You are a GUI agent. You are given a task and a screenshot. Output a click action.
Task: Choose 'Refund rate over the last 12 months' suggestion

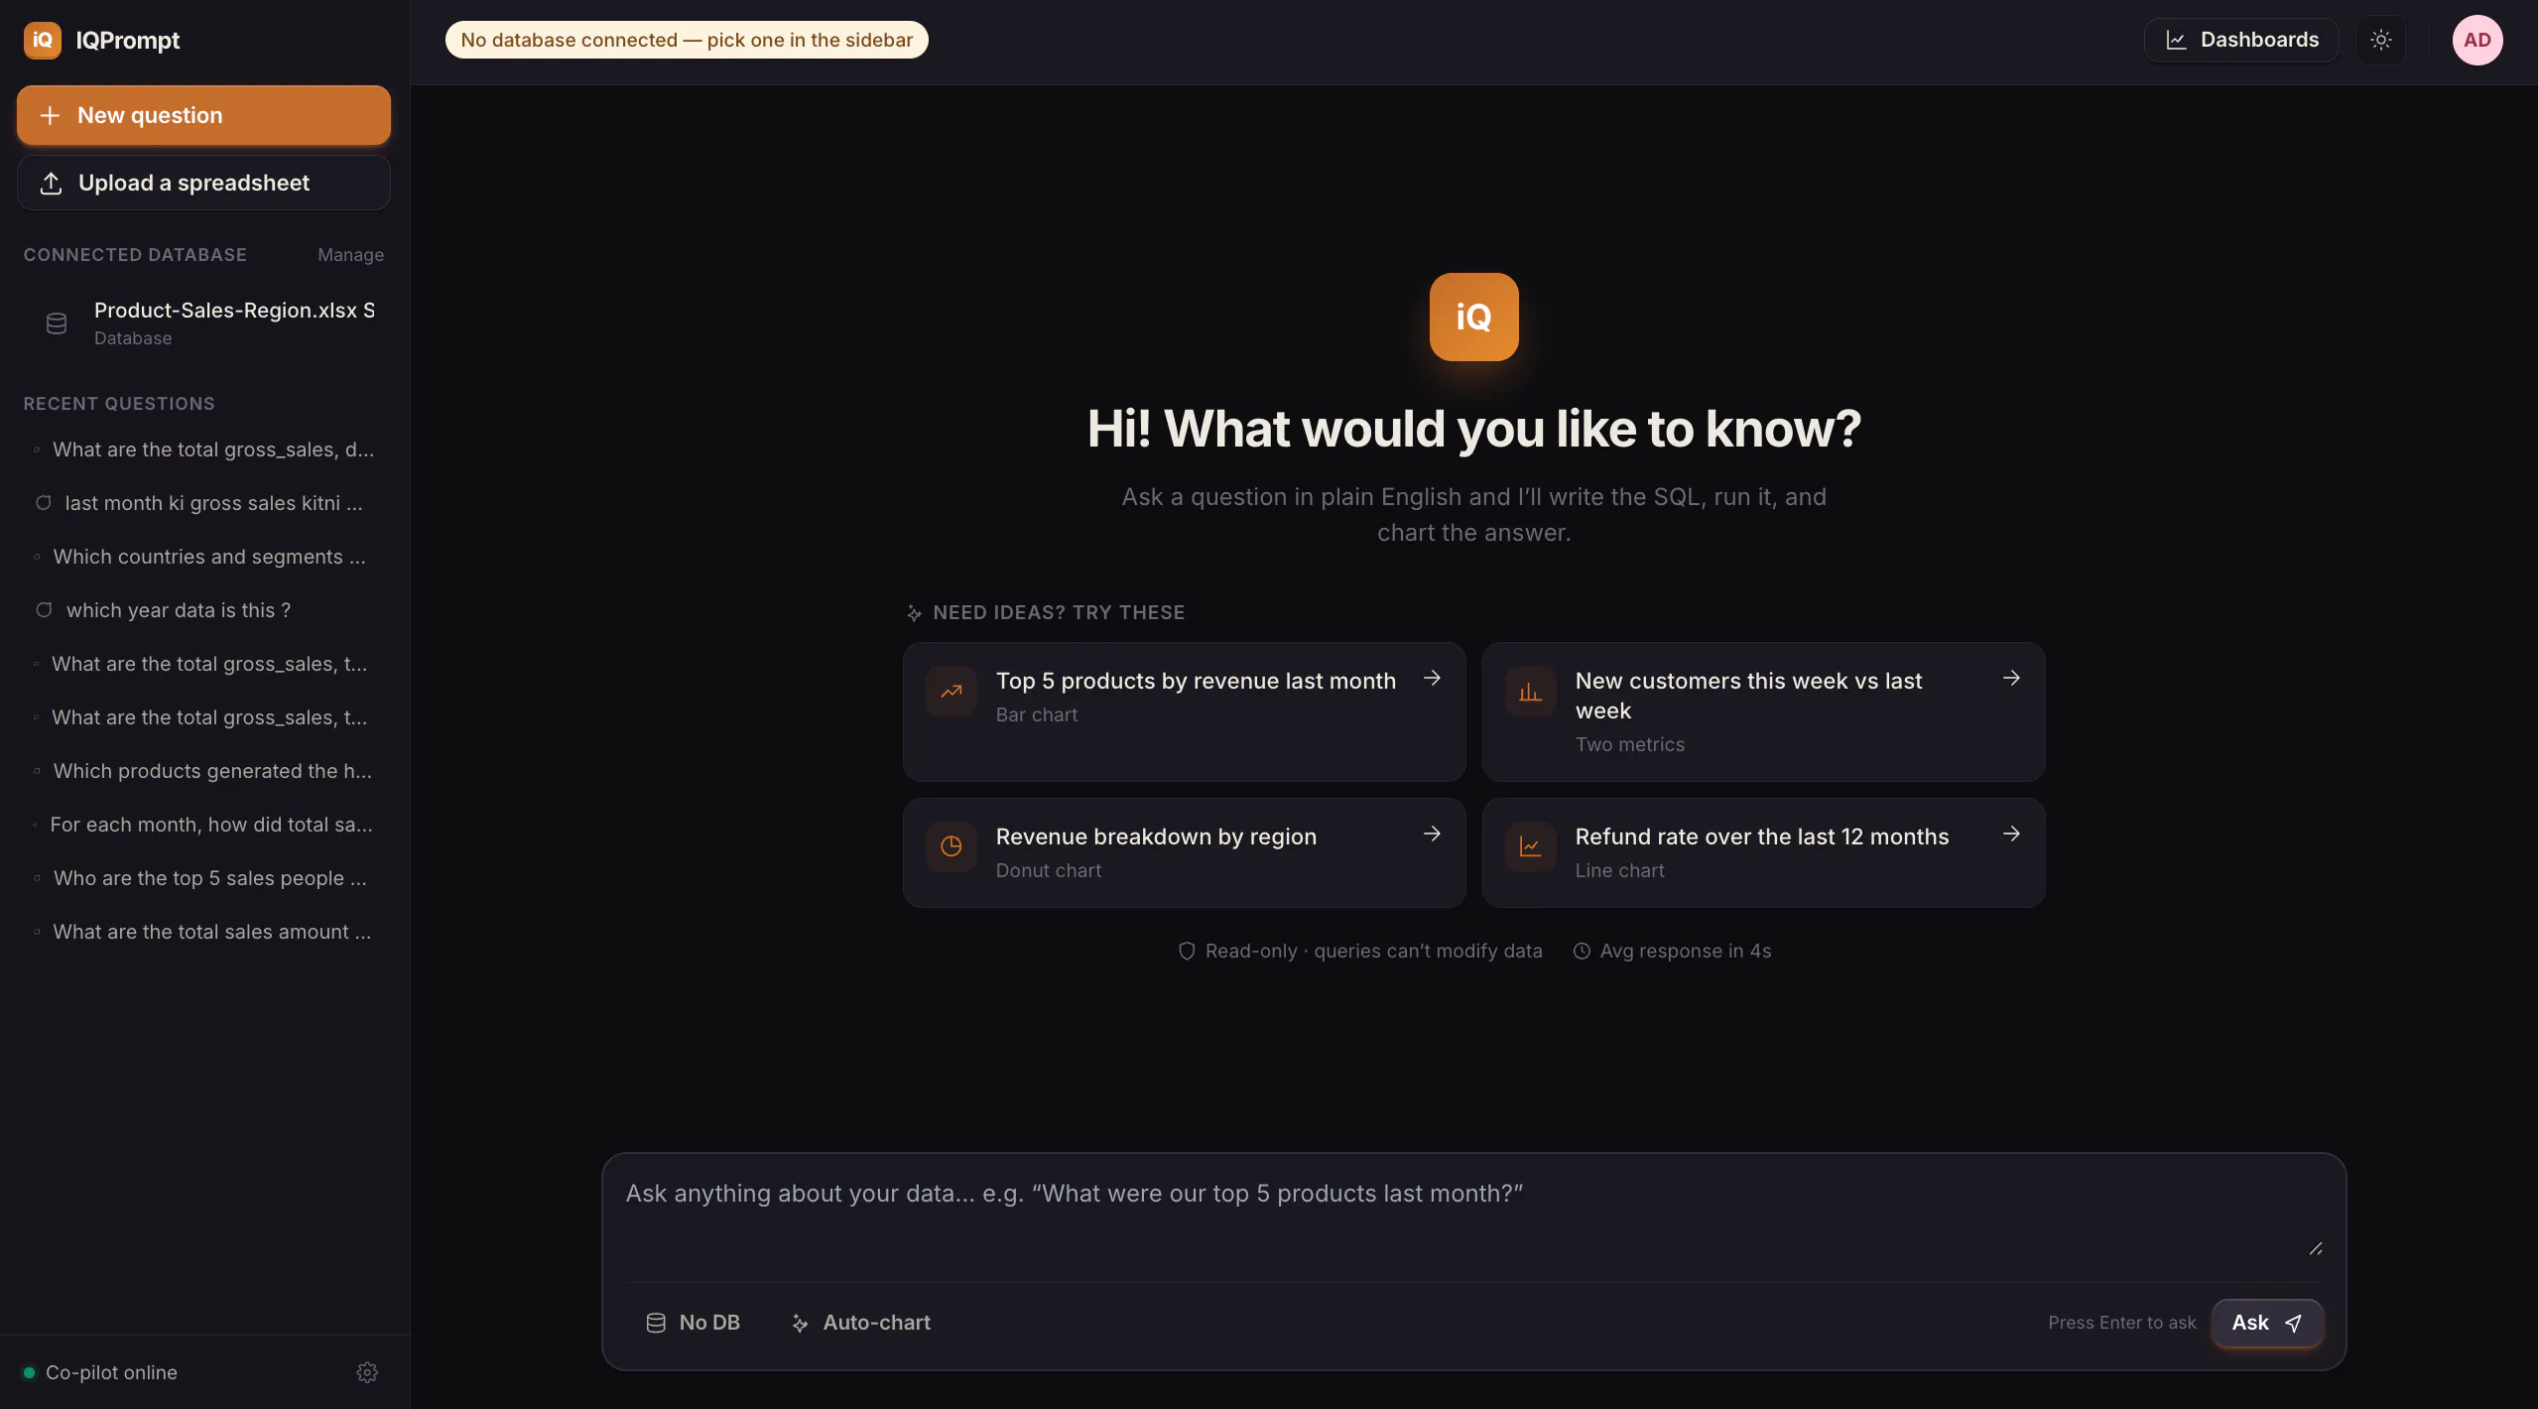pos(1763,852)
